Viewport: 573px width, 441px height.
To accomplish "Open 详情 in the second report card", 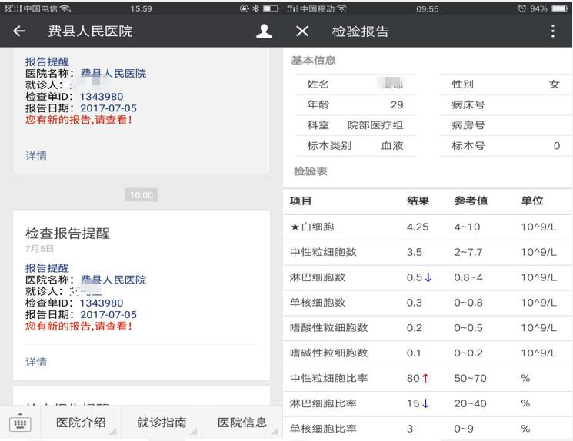I will (36, 361).
